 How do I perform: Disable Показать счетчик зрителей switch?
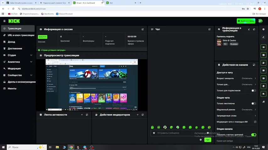pos(254,135)
